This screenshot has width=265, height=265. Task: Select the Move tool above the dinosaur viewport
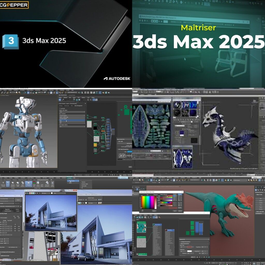coord(151,180)
